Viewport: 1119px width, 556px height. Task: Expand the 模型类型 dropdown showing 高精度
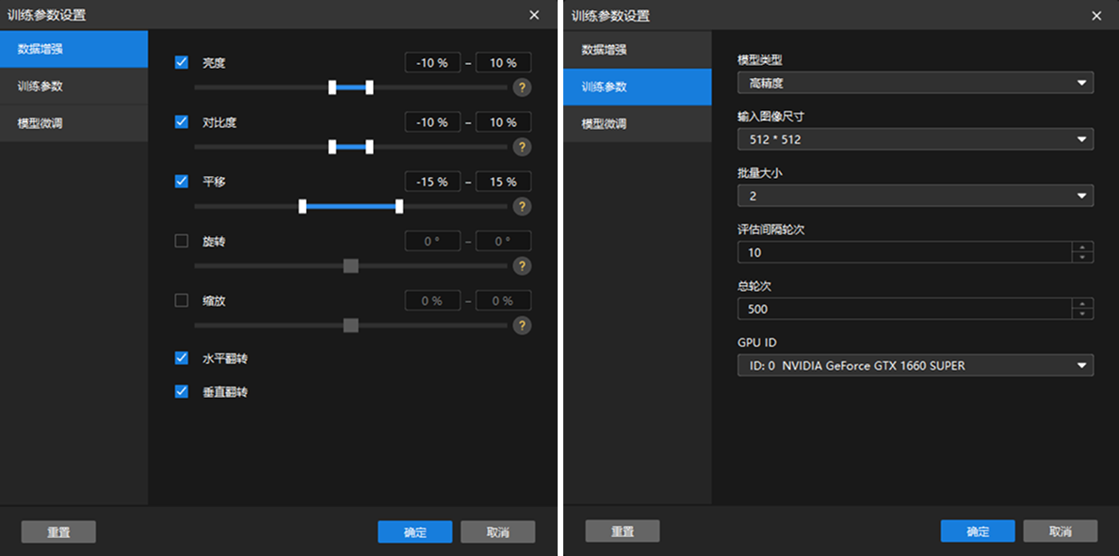coord(916,83)
